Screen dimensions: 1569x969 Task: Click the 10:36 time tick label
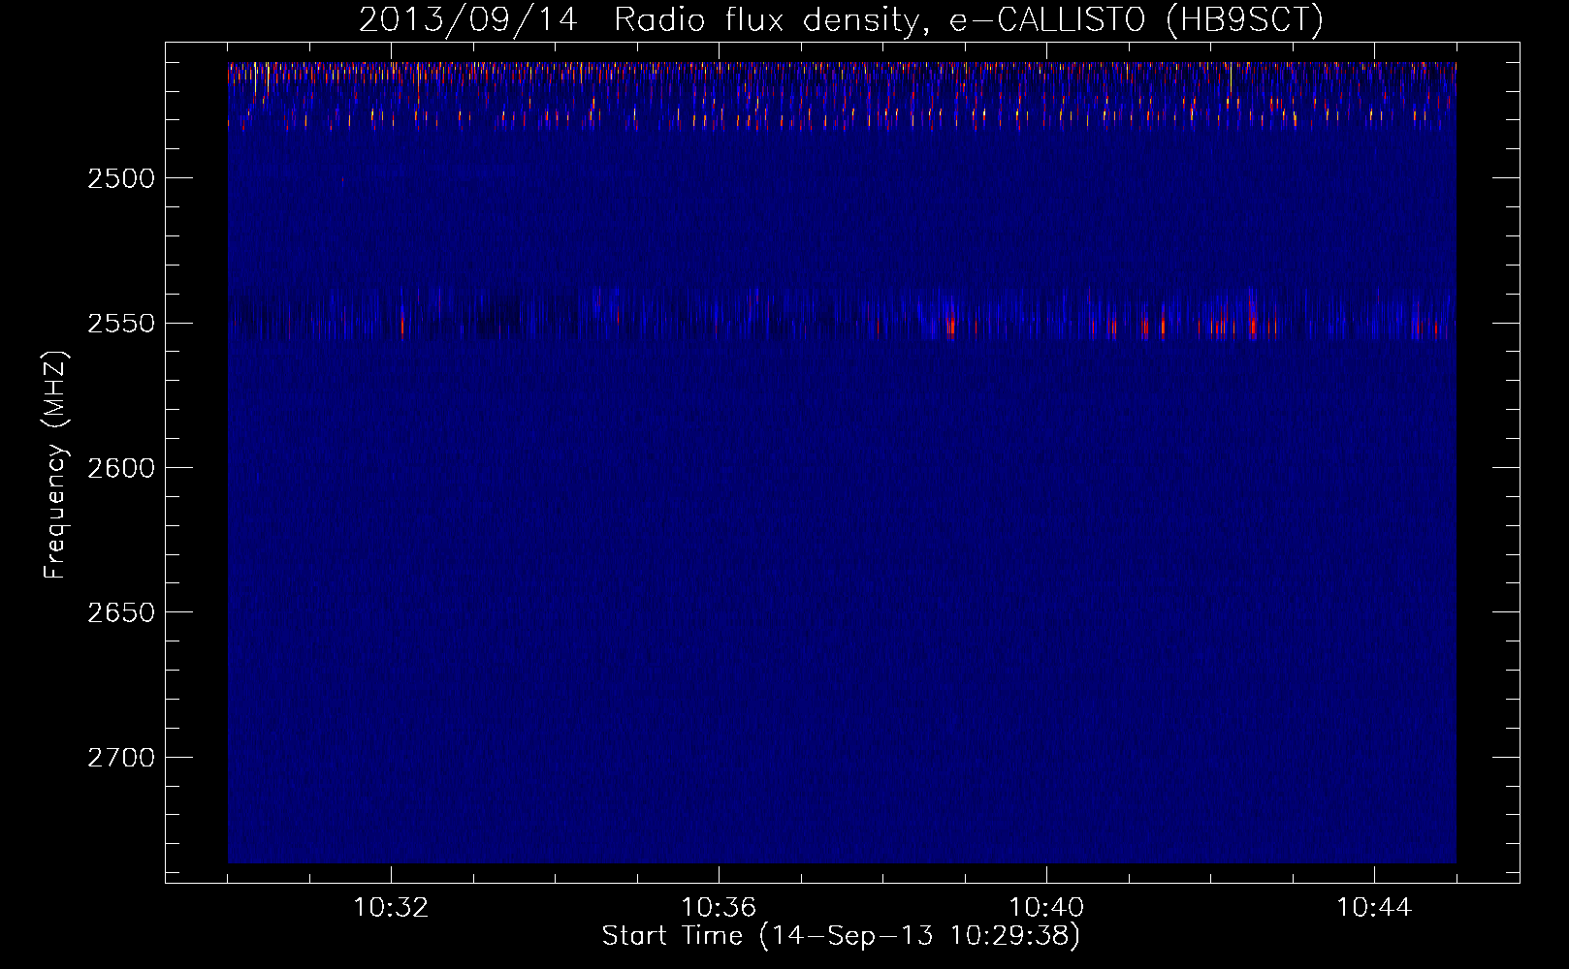click(719, 908)
